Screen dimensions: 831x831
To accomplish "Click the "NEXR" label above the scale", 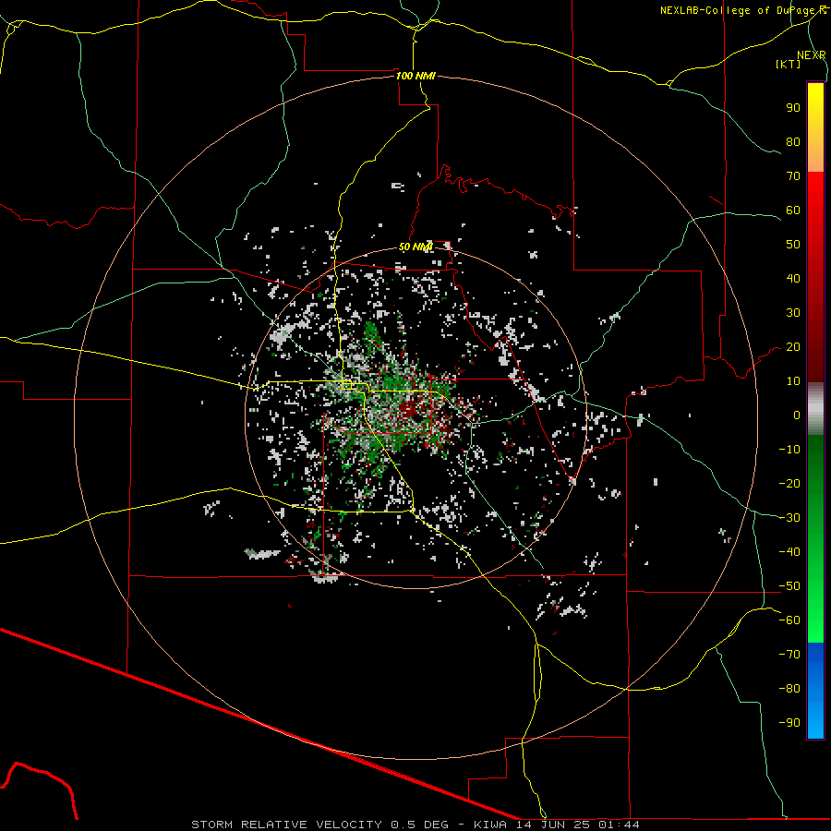I will pos(812,55).
